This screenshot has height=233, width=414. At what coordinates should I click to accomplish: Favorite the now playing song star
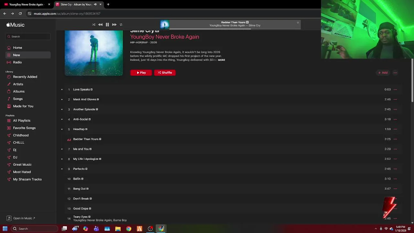[x=298, y=23]
